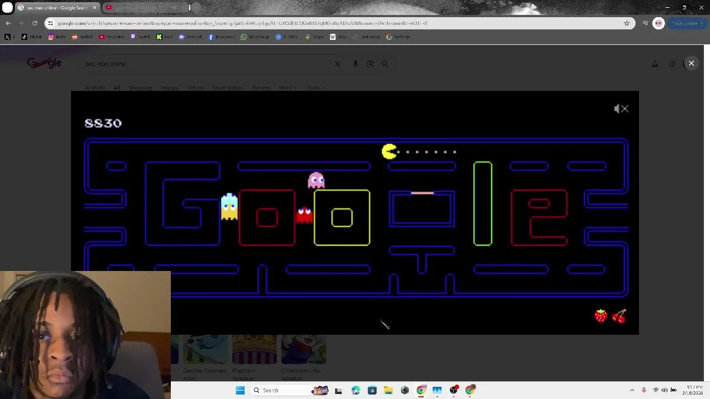Screen dimensions: 710x399
Task: Go back to the previous page
Action: [x=8, y=23]
